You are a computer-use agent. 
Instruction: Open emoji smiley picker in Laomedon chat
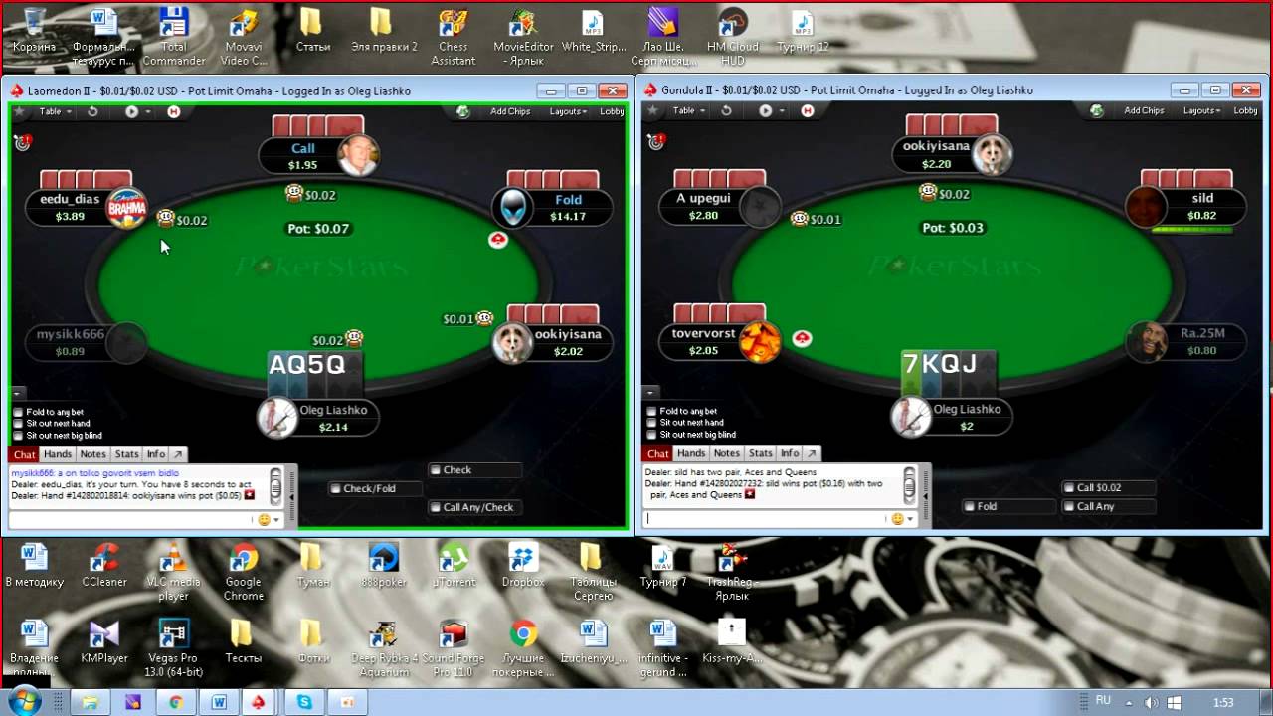[265, 519]
